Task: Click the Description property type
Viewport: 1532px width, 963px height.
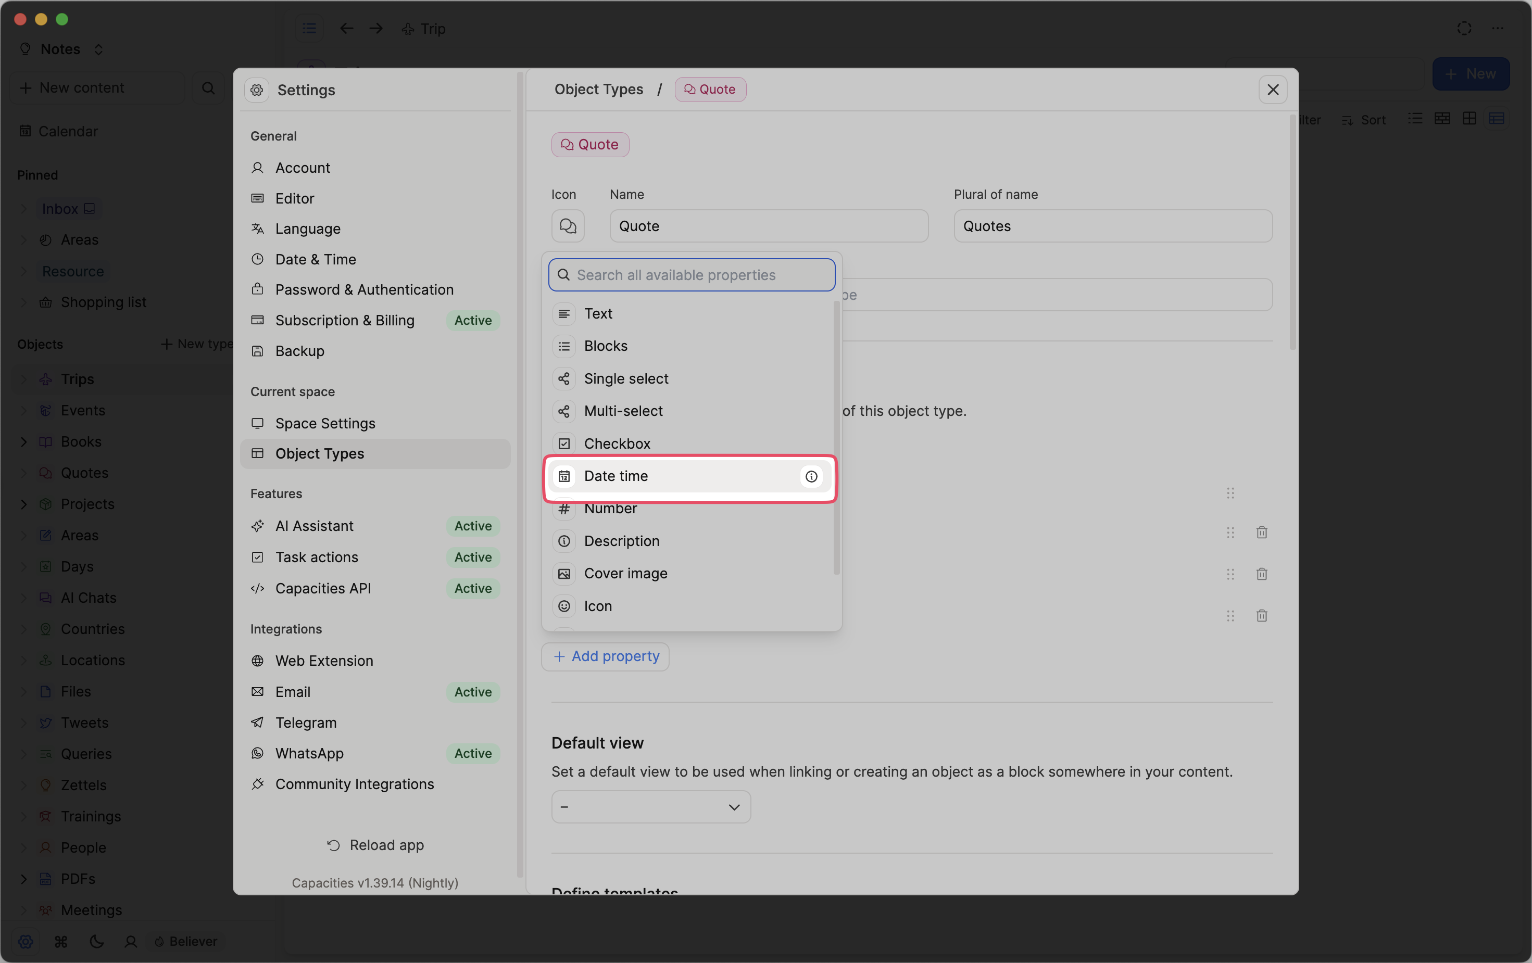Action: pyautogui.click(x=621, y=540)
